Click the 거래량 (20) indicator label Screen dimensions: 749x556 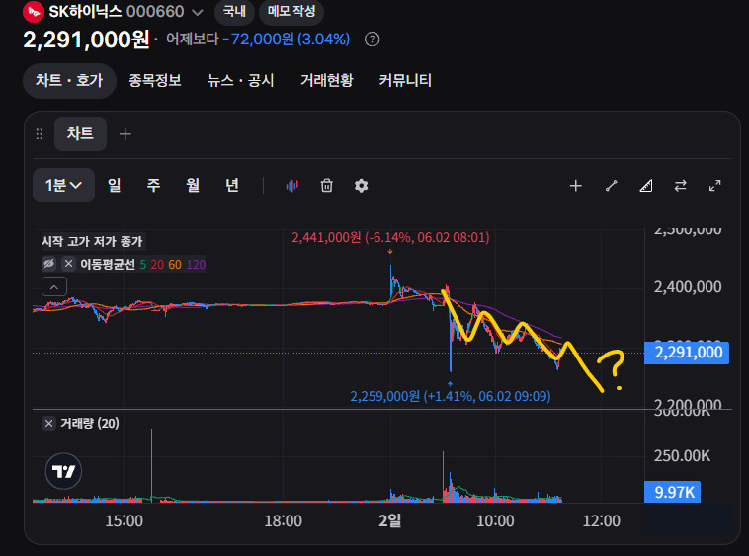90,424
